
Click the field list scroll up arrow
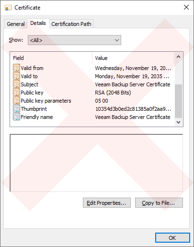coord(179,57)
